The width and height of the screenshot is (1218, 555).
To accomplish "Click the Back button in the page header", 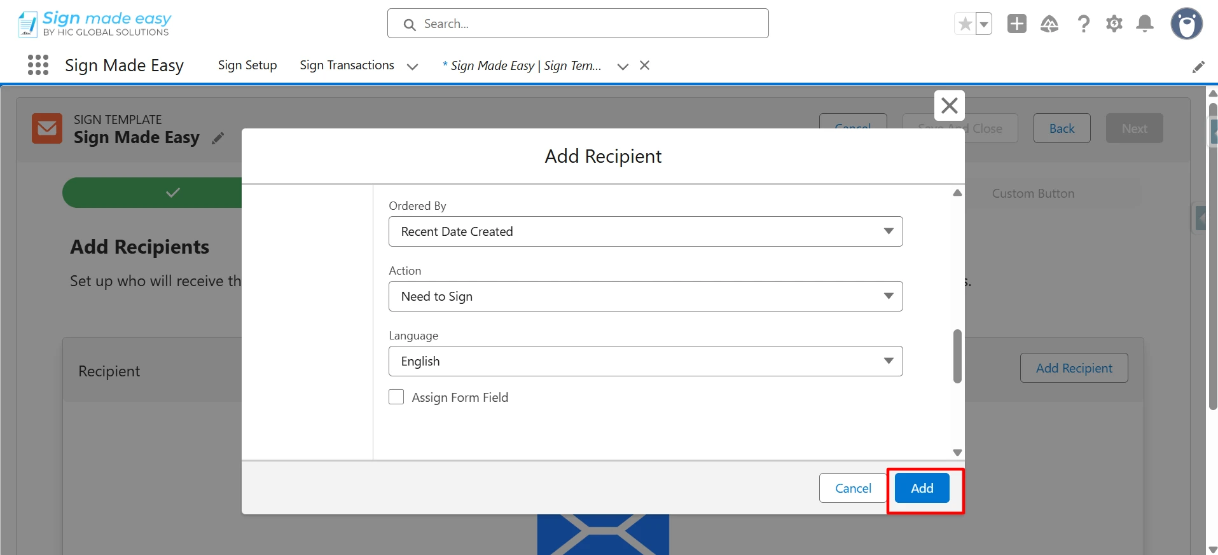I will [x=1062, y=128].
